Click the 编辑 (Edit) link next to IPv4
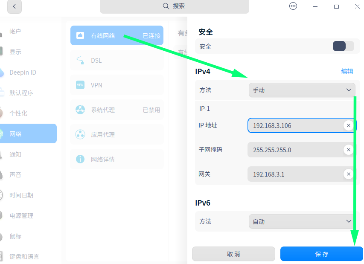Screen dimensions: 364x264 347,71
